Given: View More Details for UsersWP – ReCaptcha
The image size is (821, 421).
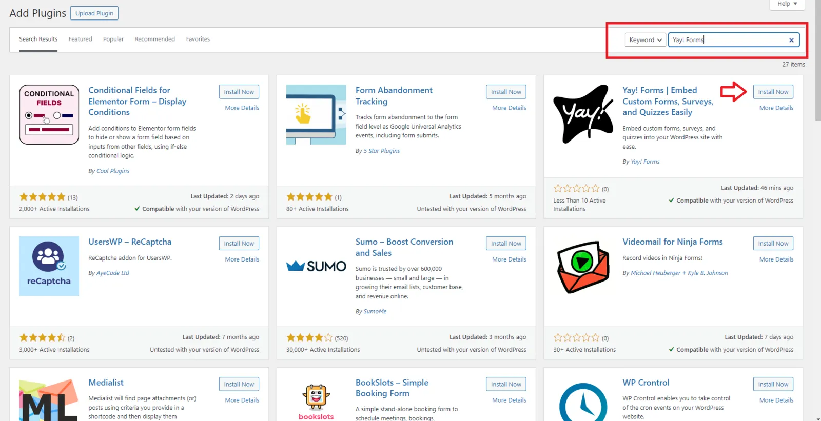Looking at the screenshot, I should point(242,259).
